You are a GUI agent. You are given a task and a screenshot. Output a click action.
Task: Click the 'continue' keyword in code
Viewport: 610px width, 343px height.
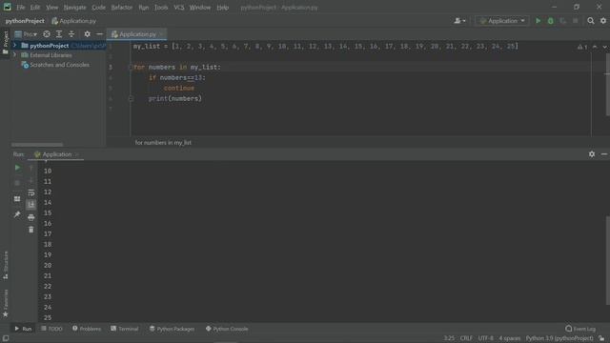[x=178, y=89]
